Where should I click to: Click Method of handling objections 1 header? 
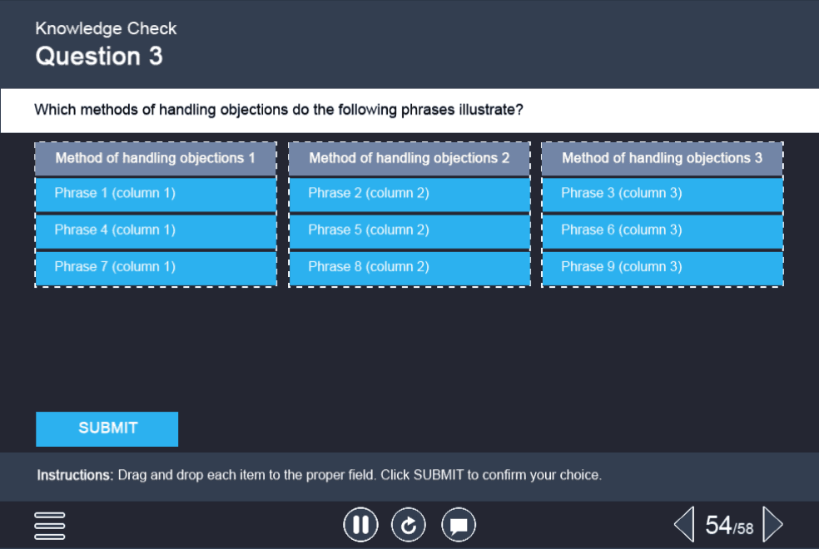(156, 158)
